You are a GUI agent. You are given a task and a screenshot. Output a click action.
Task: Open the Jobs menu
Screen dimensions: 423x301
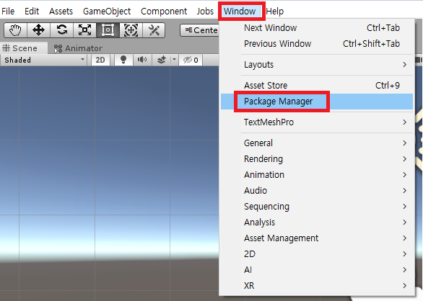point(205,12)
